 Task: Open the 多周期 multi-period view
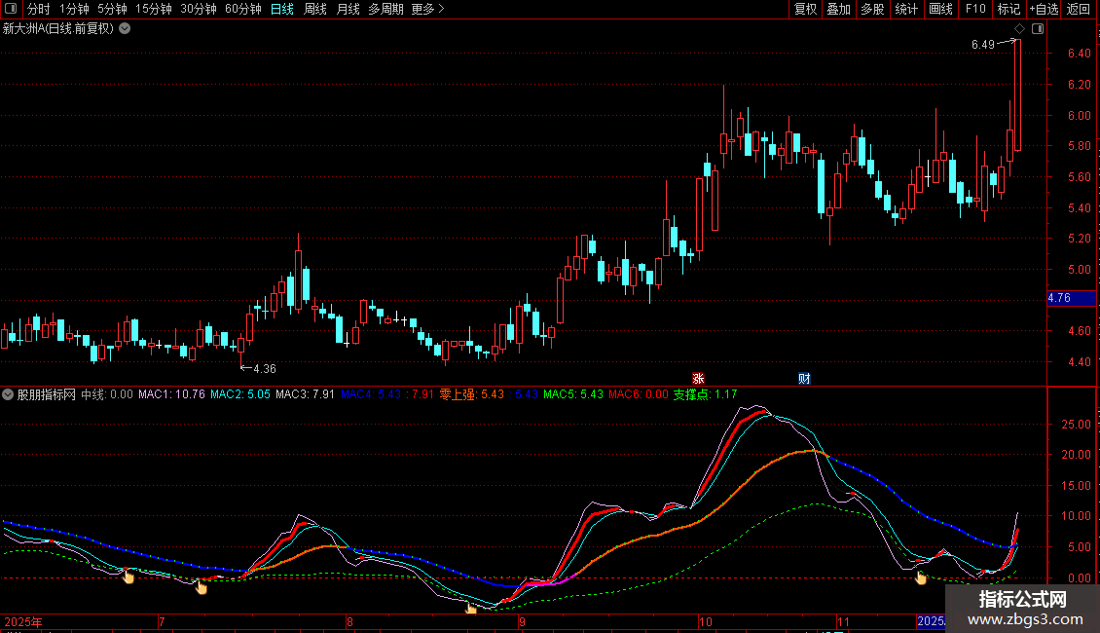coord(385,9)
